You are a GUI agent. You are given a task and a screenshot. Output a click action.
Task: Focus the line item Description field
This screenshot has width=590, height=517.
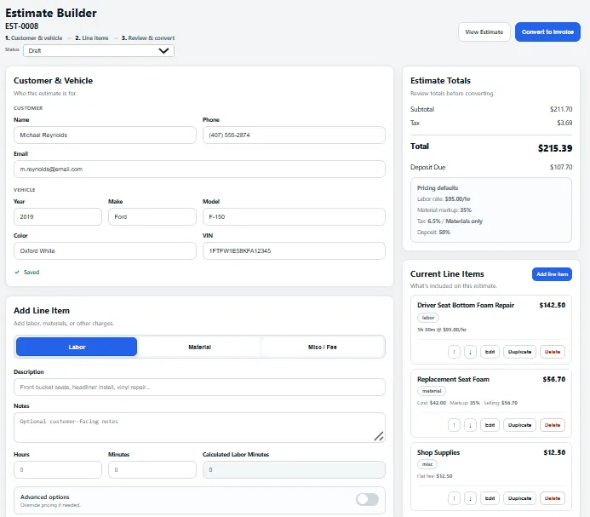coord(199,387)
